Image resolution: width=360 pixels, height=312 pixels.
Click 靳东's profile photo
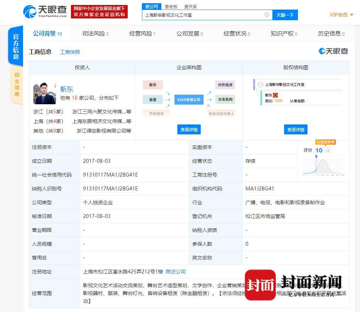coord(45,93)
